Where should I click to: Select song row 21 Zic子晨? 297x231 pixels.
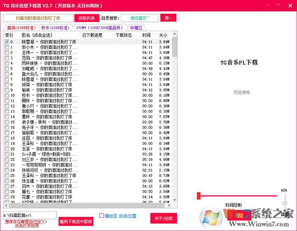pyautogui.click(x=87, y=154)
